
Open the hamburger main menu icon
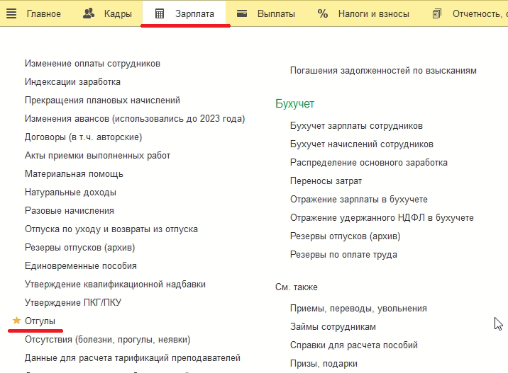pos(11,13)
